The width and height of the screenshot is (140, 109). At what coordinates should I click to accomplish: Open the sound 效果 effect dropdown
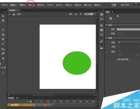coord(129,46)
